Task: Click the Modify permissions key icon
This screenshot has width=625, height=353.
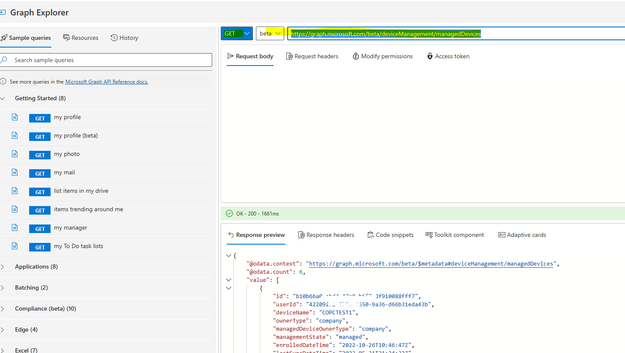Action: (x=356, y=56)
